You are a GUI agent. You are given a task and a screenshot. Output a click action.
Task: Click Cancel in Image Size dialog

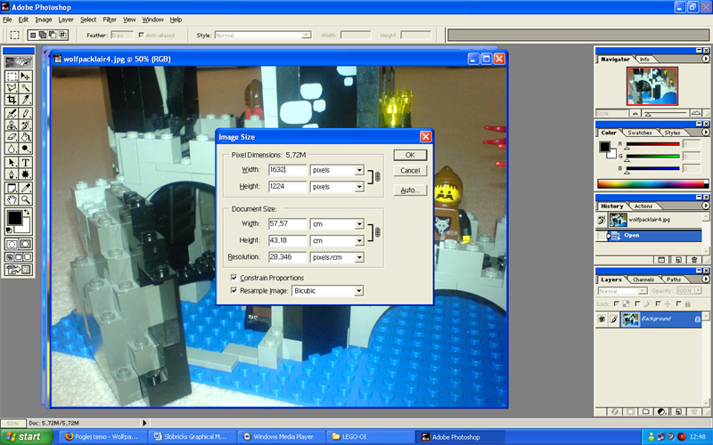[x=410, y=171]
